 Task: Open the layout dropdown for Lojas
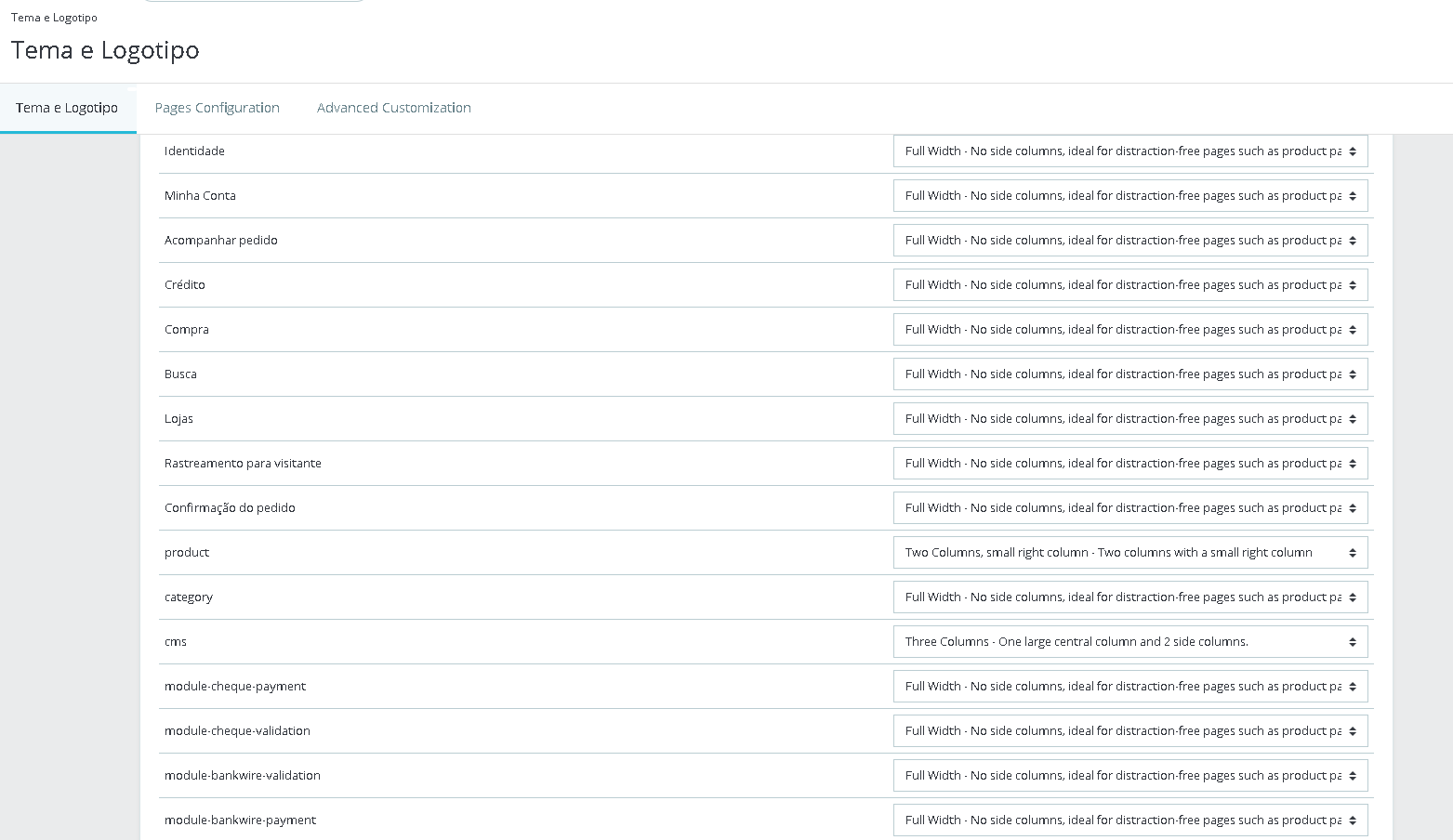click(1130, 419)
